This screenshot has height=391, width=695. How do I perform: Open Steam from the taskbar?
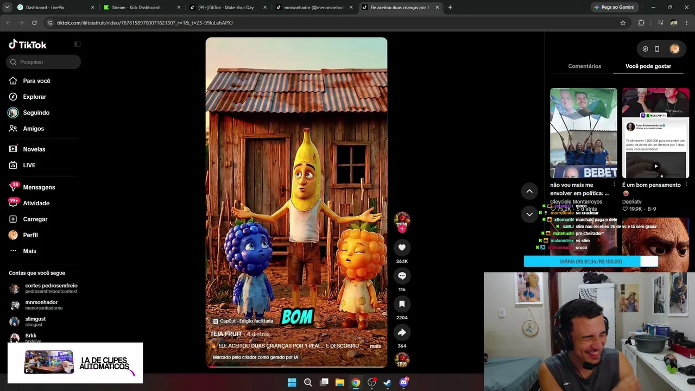click(x=387, y=382)
